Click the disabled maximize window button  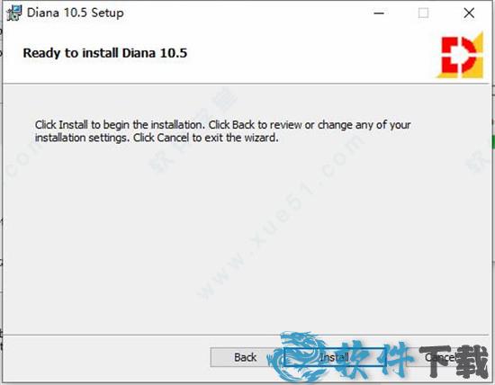click(x=423, y=13)
